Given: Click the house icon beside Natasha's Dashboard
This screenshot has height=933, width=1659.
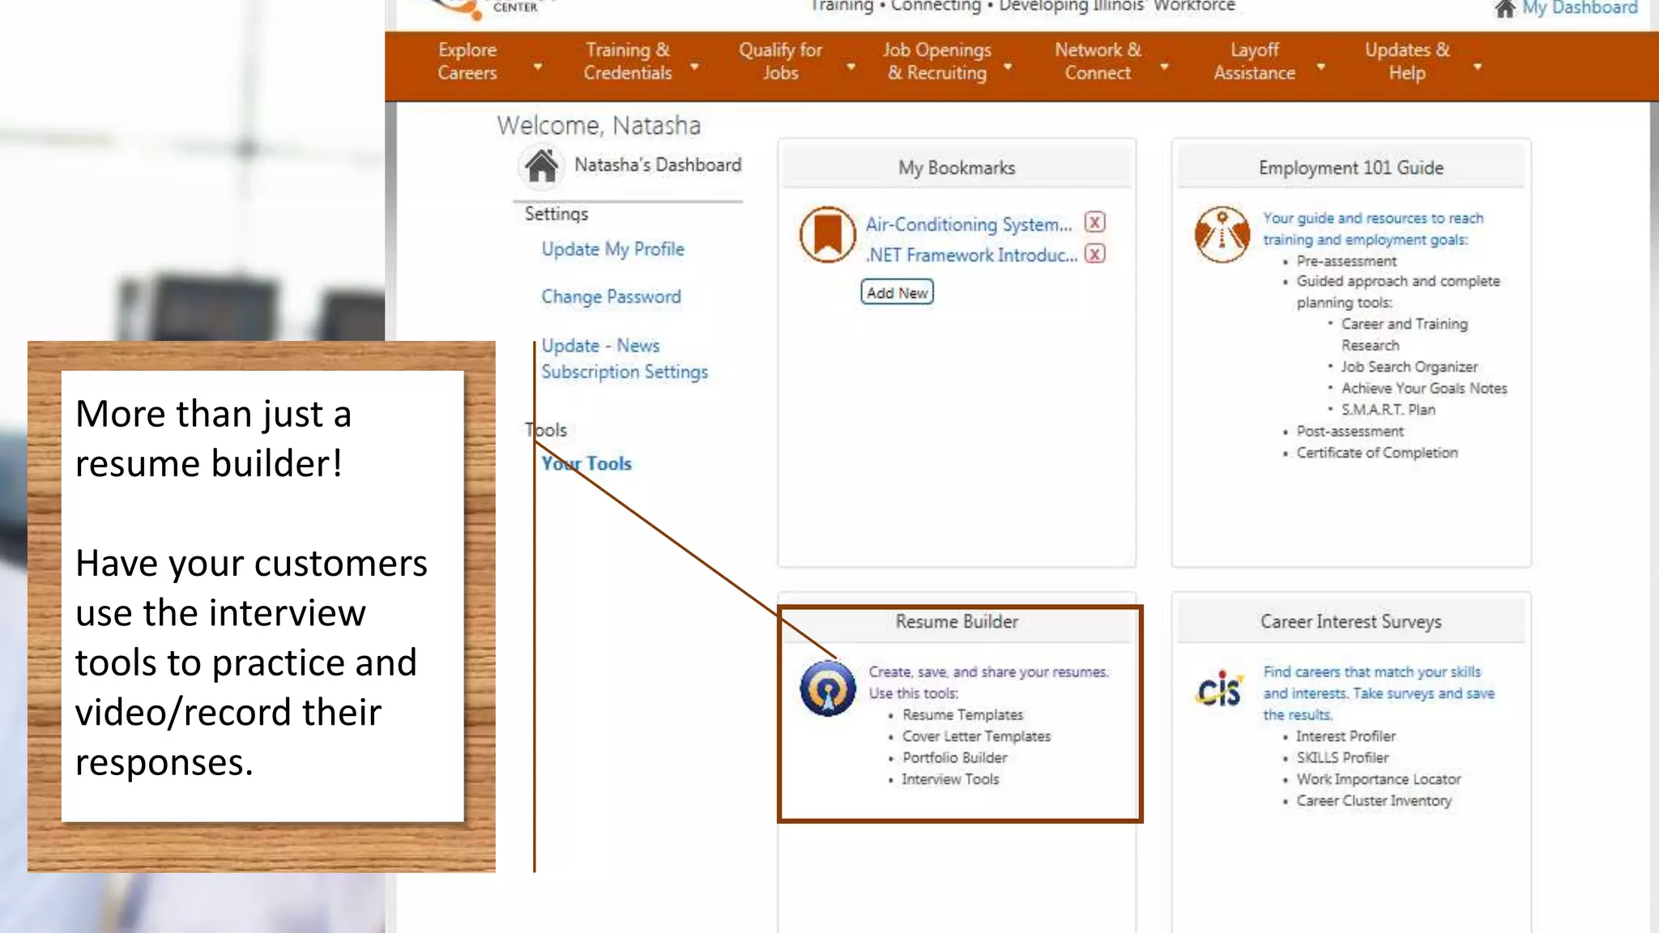Looking at the screenshot, I should coord(541,165).
